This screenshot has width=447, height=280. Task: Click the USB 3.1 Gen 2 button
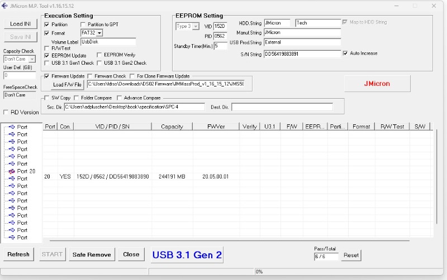(x=187, y=255)
